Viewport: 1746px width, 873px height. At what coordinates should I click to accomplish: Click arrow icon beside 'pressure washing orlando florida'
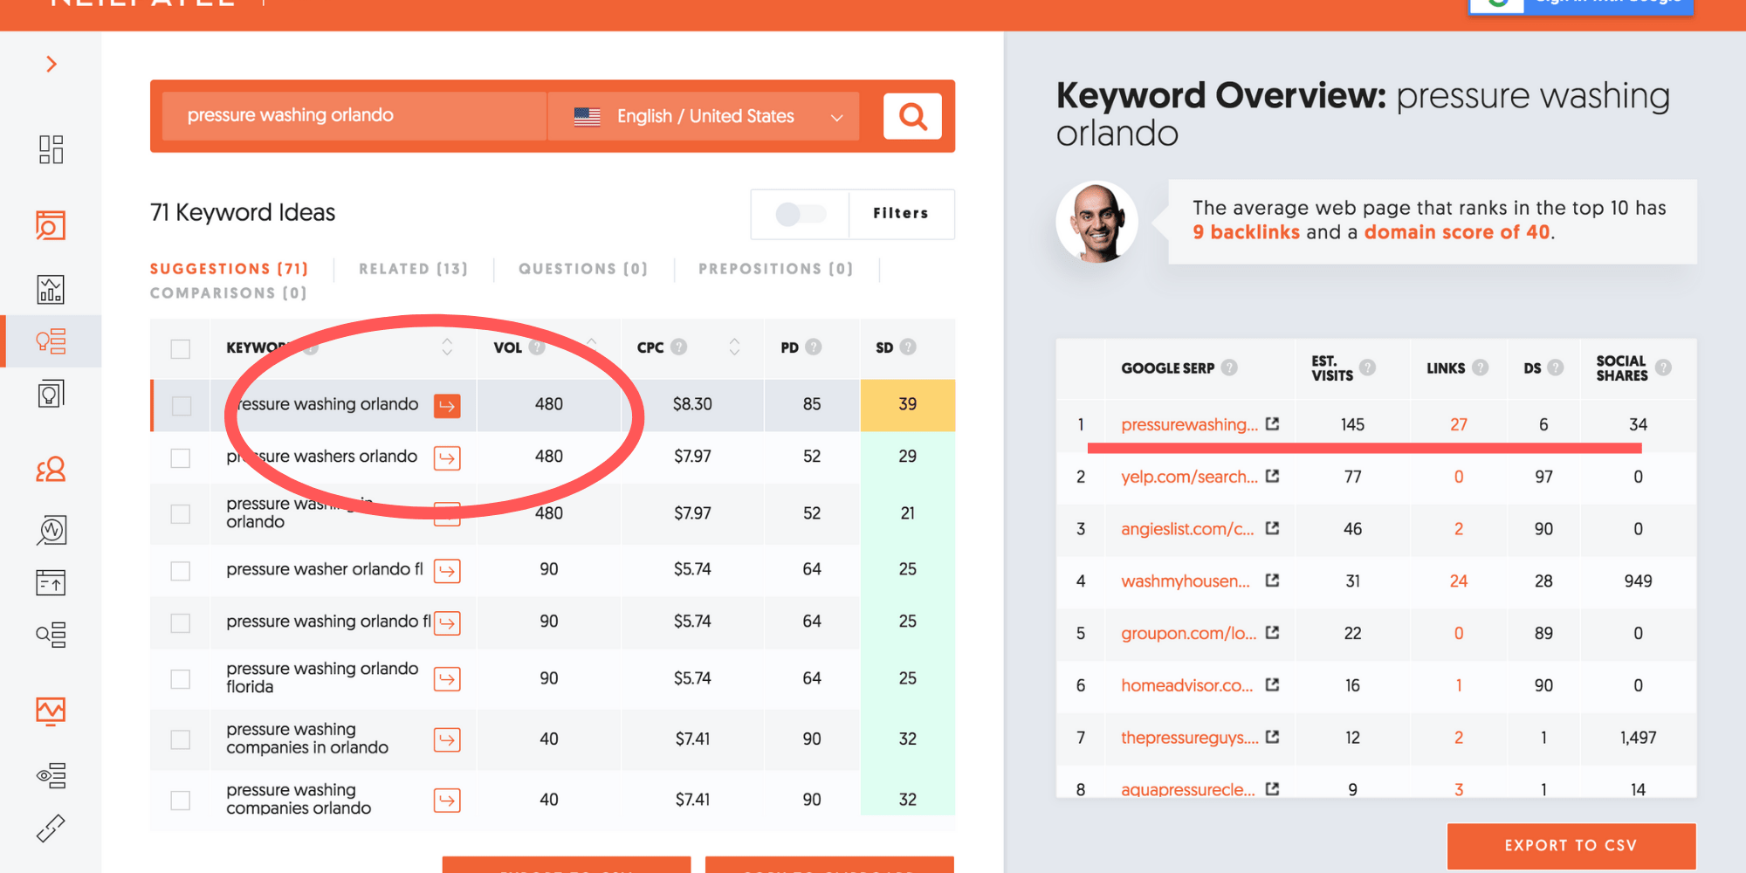[447, 679]
